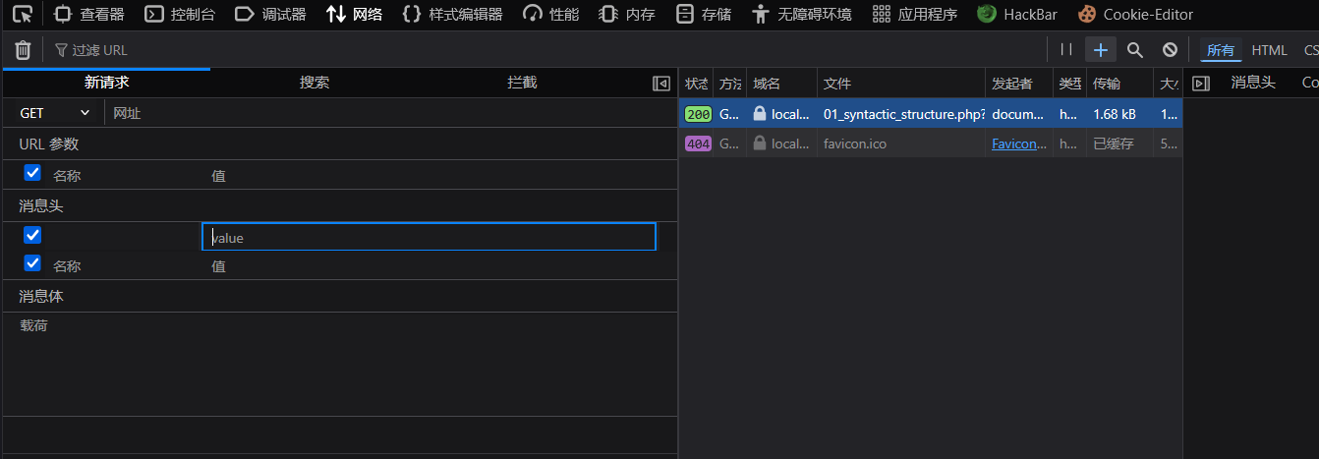
Task: Switch to the 拦截 blocking tab
Action: coord(522,83)
